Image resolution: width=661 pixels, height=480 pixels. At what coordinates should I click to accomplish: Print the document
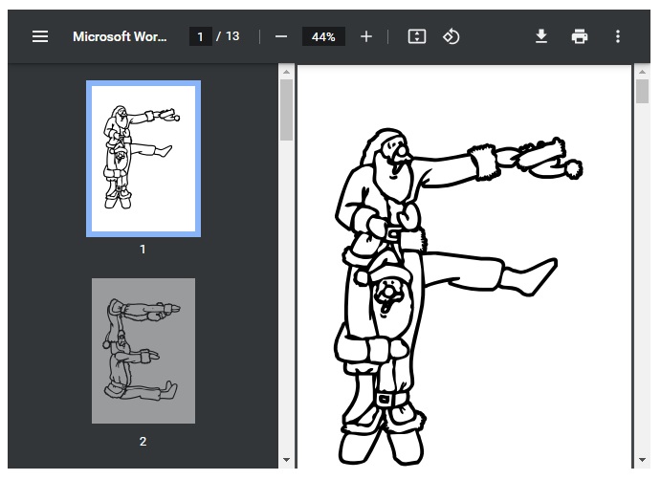580,36
